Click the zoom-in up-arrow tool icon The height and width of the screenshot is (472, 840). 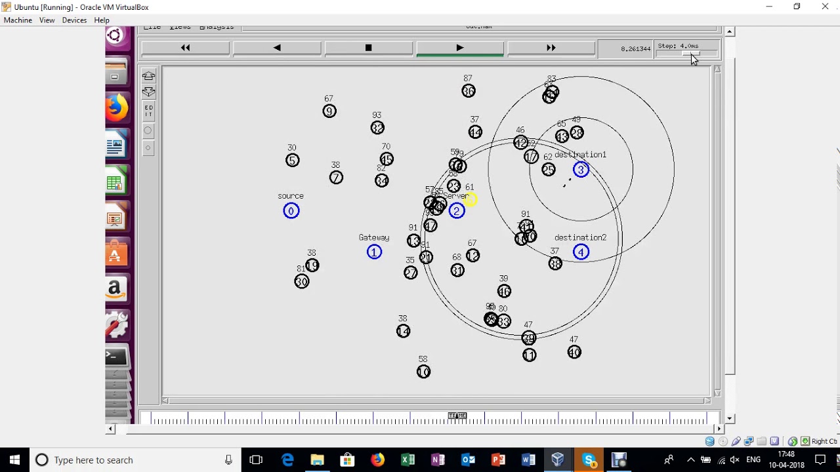148,76
